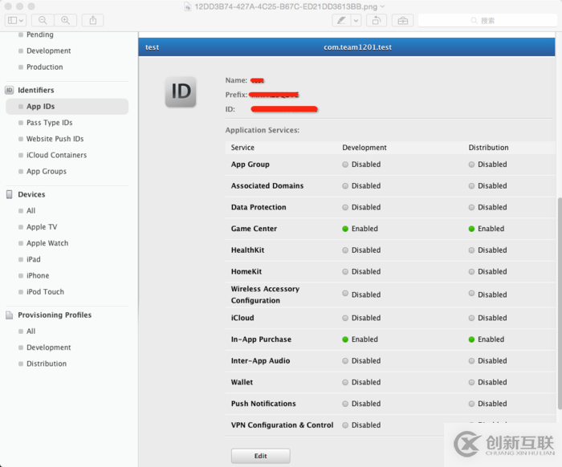Click the Inter-App Audio service name

pyautogui.click(x=260, y=361)
